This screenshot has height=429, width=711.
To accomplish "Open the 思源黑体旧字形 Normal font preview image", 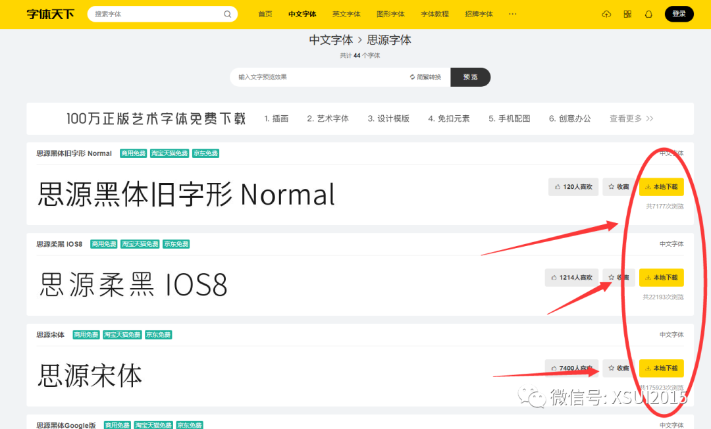I will tap(186, 194).
